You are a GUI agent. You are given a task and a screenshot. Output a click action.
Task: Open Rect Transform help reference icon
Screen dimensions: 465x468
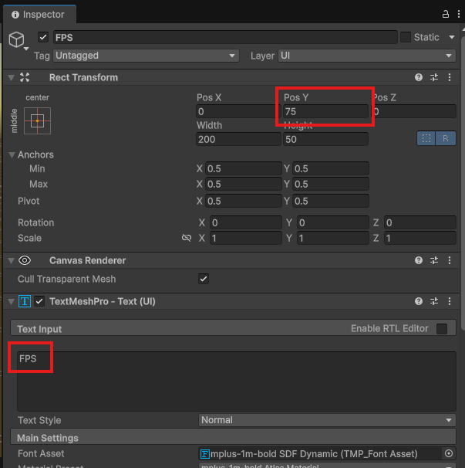(x=419, y=77)
